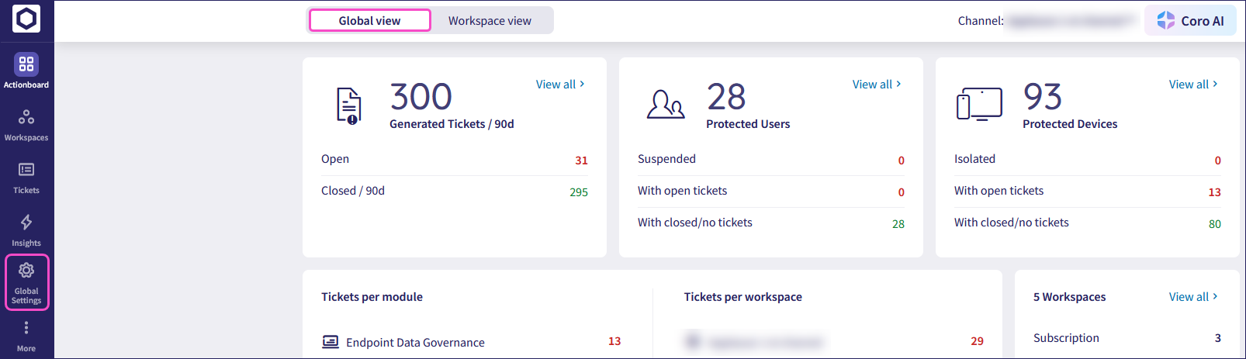This screenshot has height=359, width=1246.
Task: Open the Tickets sidebar icon
Action: pyautogui.click(x=26, y=170)
